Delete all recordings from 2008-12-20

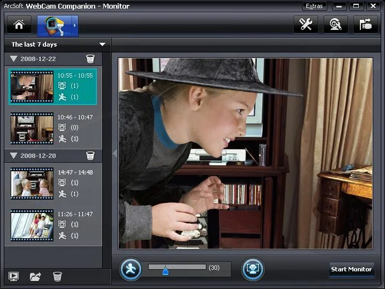[x=90, y=156]
